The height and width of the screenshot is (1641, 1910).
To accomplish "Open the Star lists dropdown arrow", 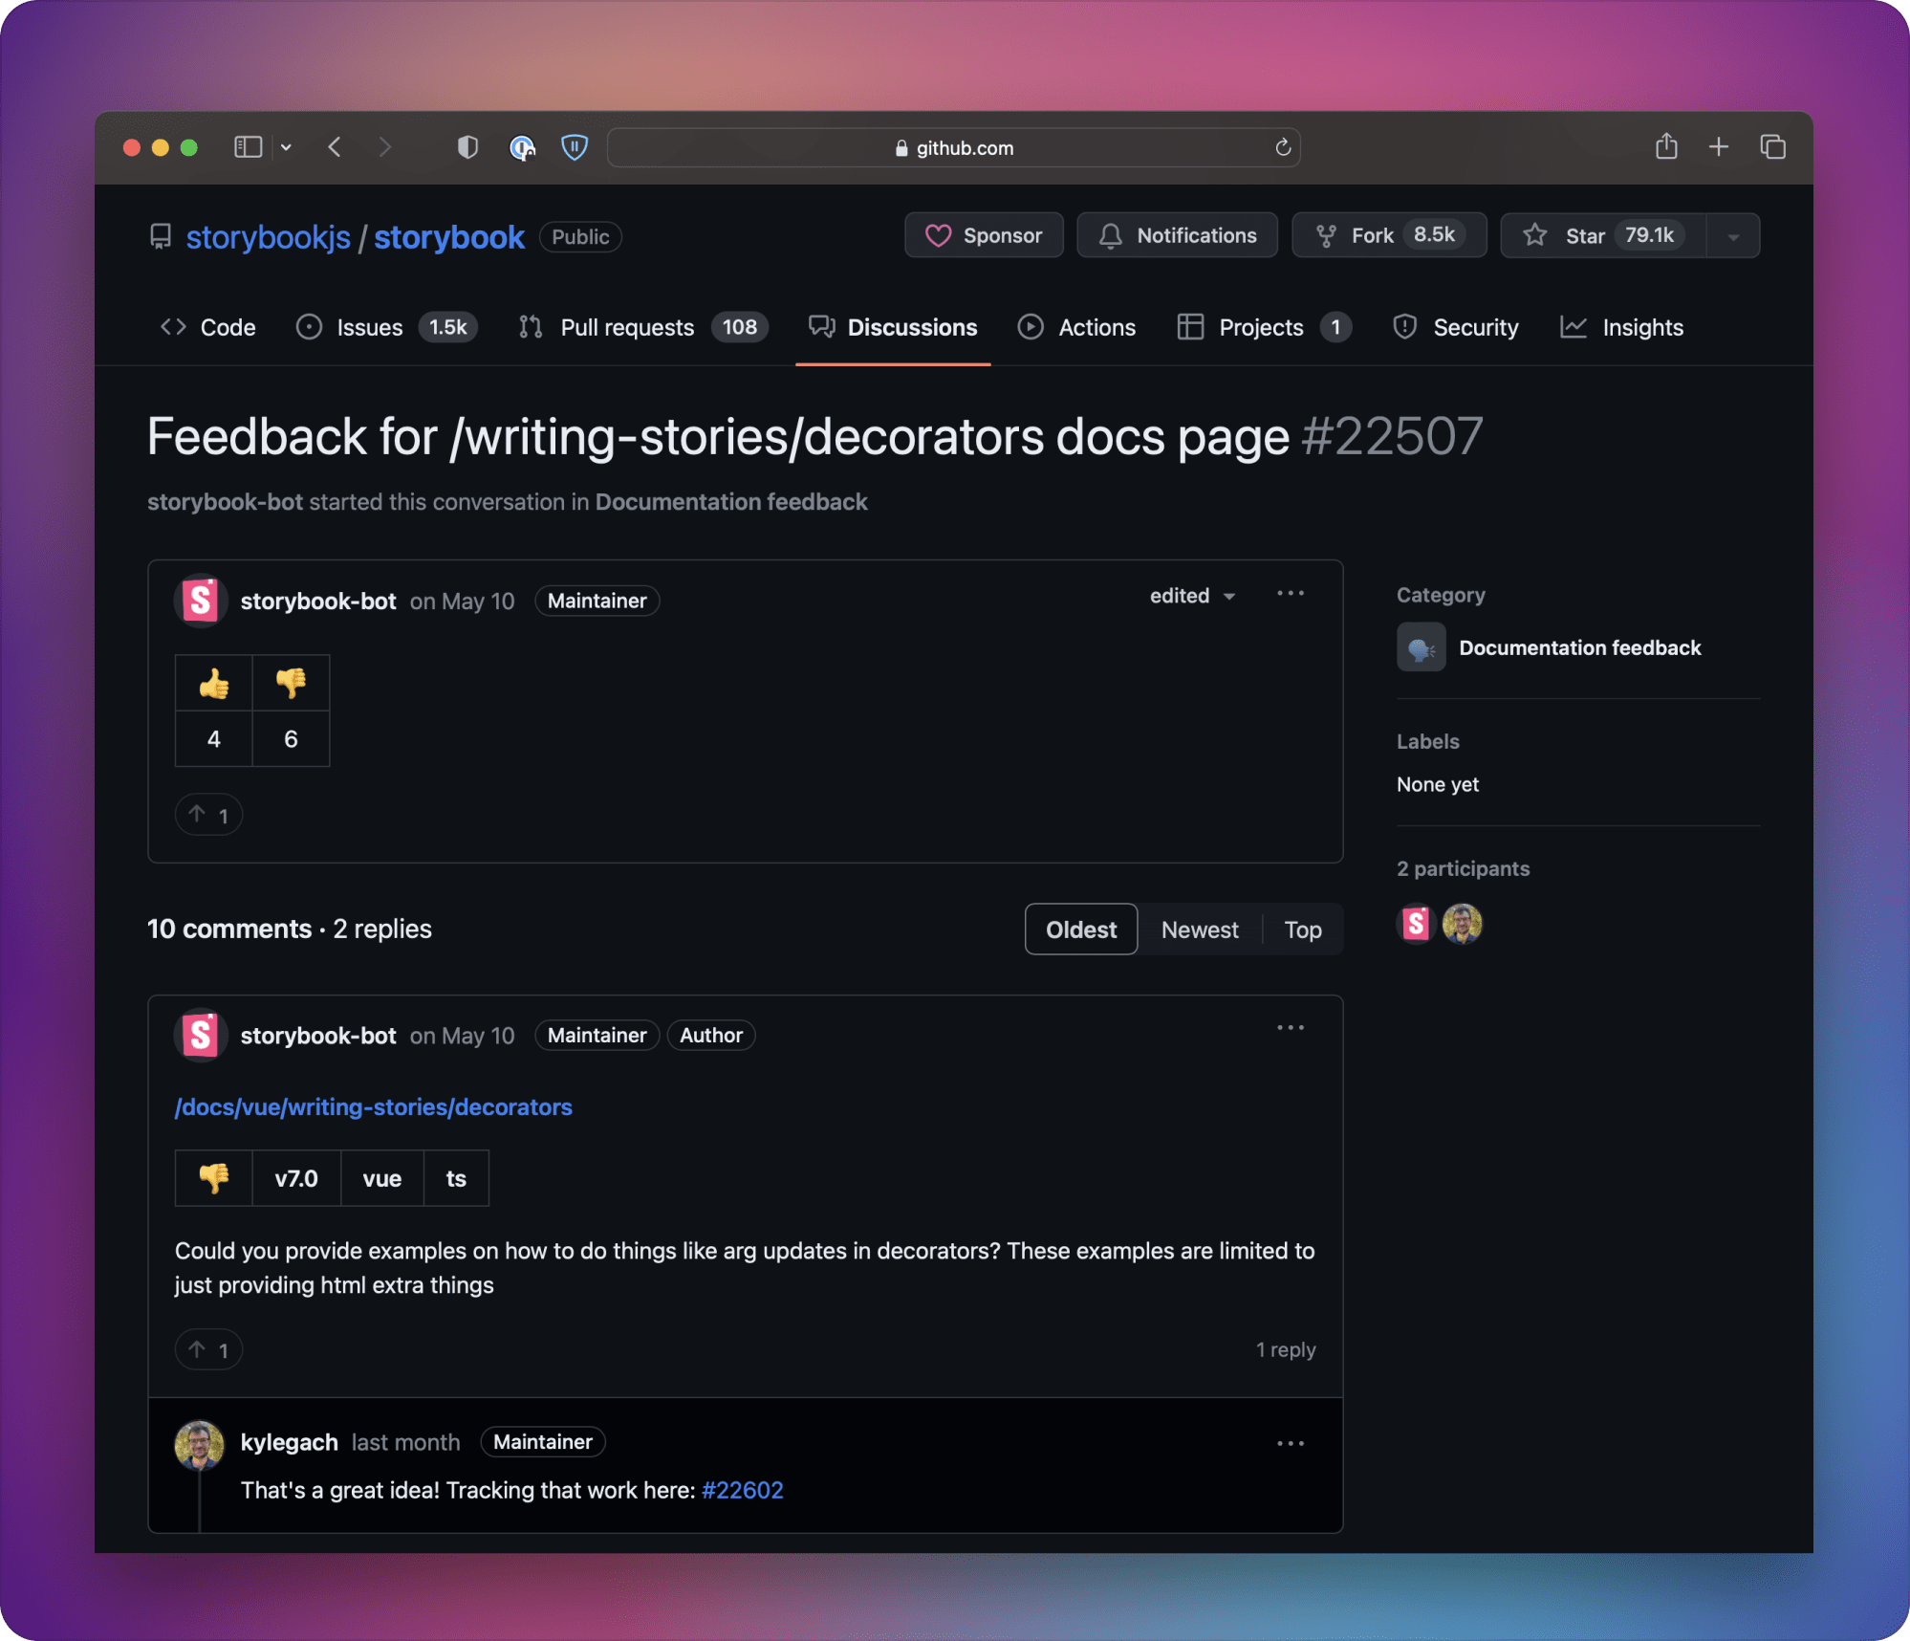I will point(1732,236).
